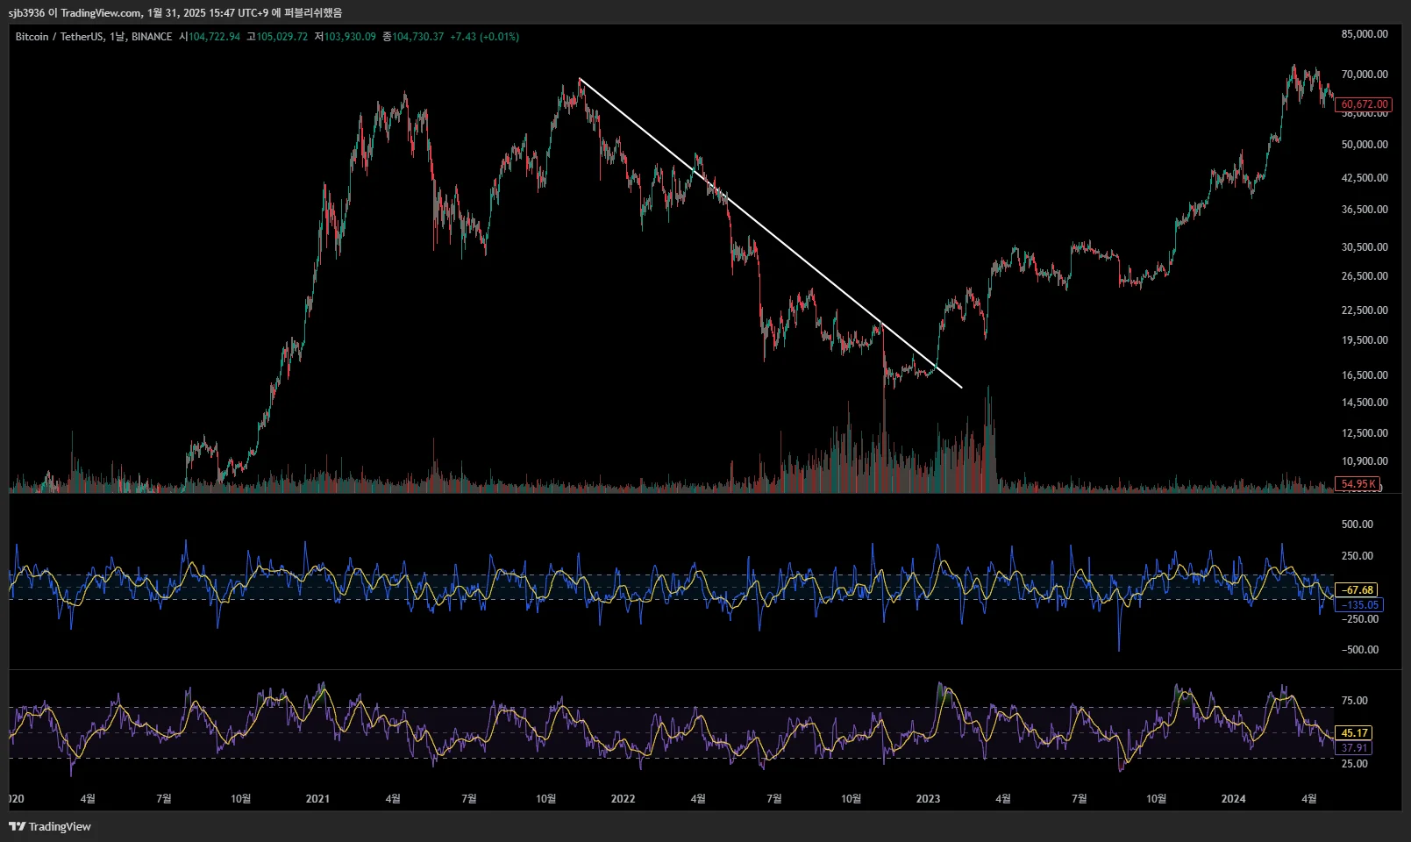Click the 500.00 level on oscillator scale
Image resolution: width=1411 pixels, height=842 pixels.
tap(1358, 524)
